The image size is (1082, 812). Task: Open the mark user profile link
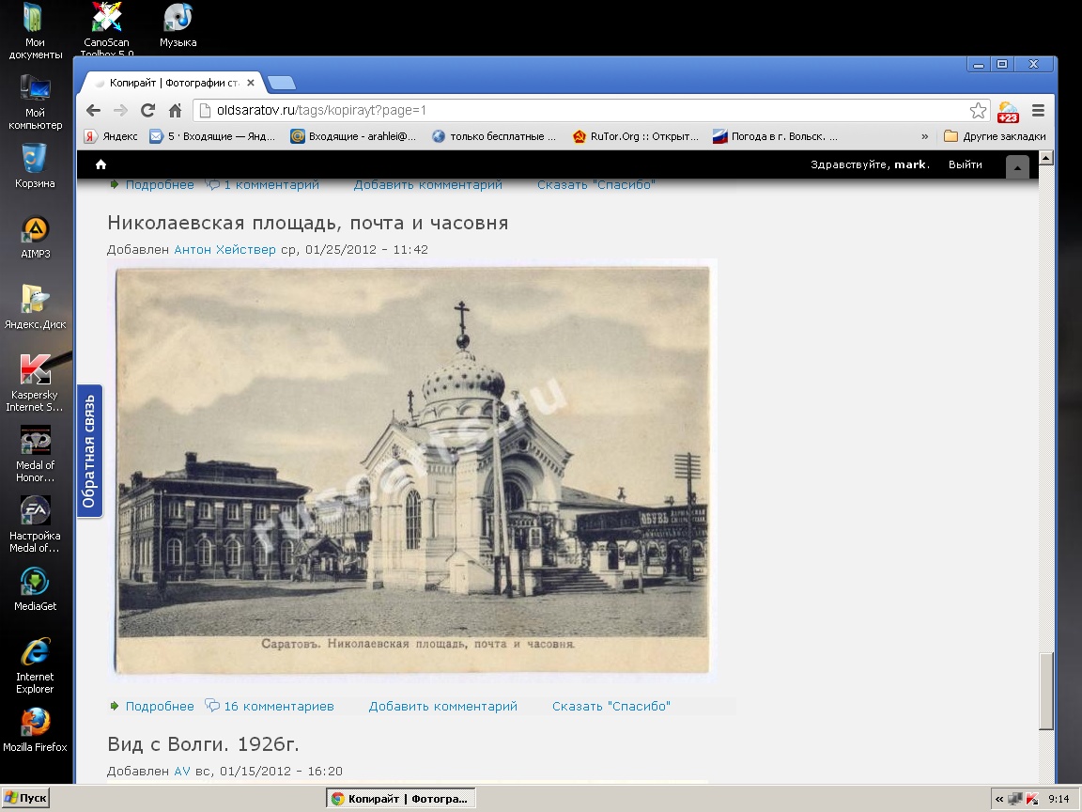click(911, 164)
